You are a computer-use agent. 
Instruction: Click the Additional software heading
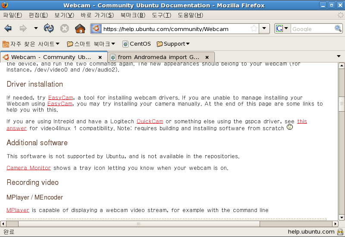(x=37, y=143)
